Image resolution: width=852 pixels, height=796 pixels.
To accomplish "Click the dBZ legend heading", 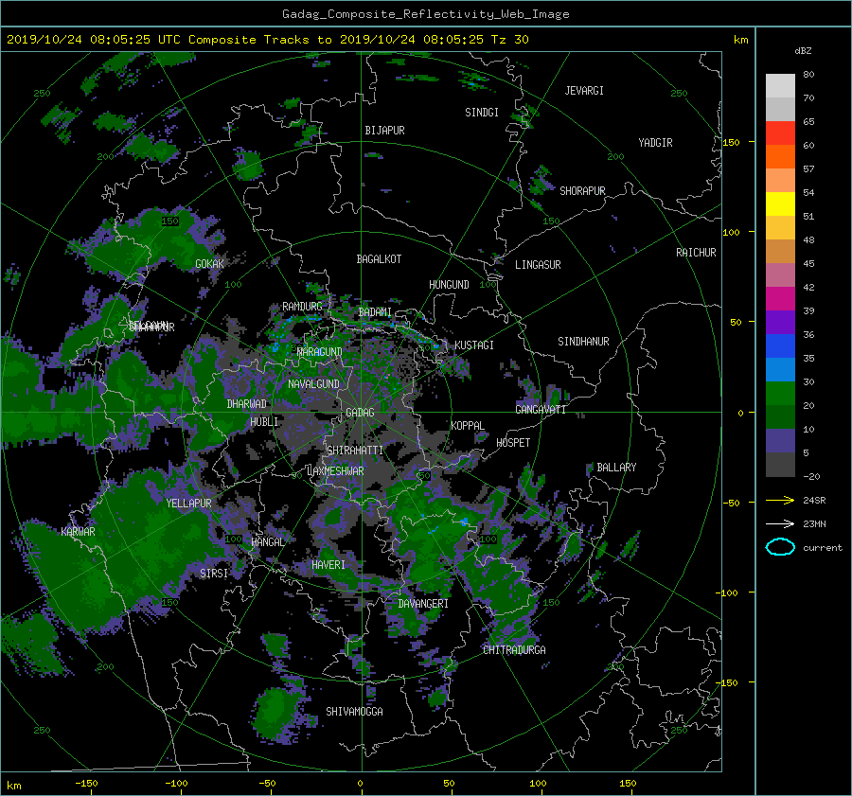I will click(803, 51).
